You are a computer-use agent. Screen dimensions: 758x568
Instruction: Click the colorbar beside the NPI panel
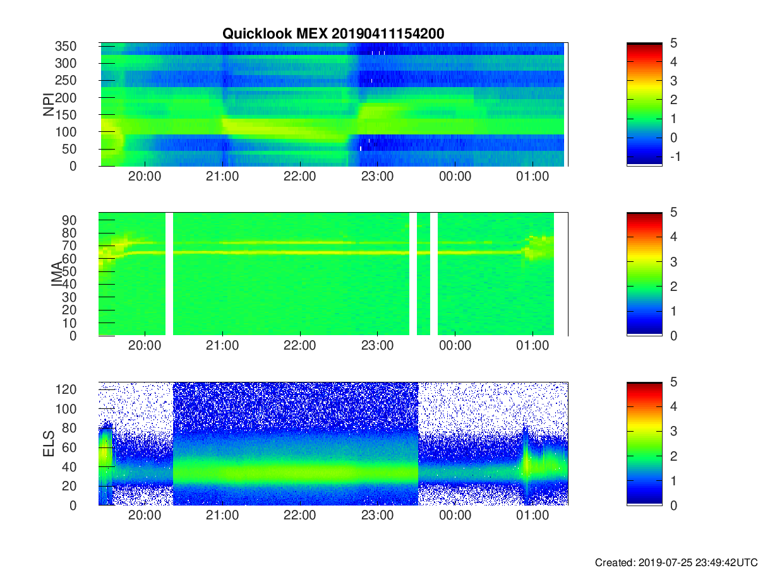tap(644, 104)
